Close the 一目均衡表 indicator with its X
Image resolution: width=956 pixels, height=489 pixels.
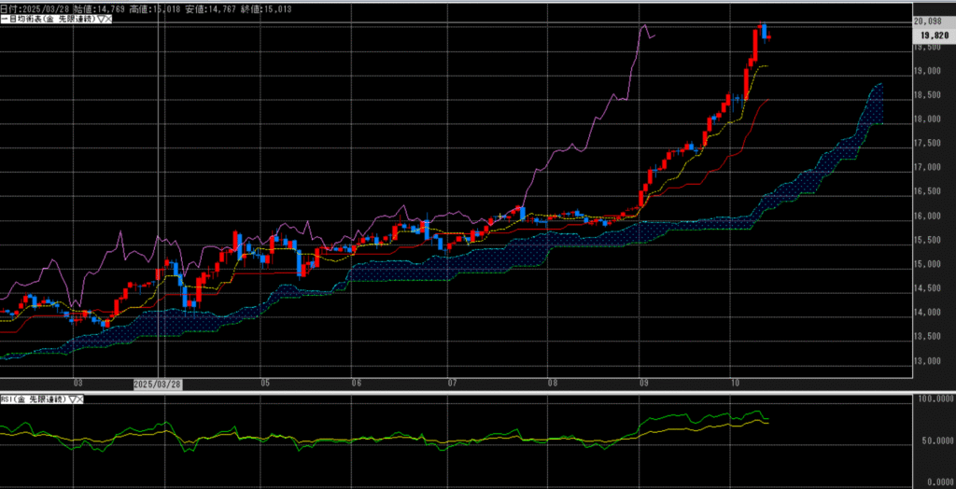109,19
